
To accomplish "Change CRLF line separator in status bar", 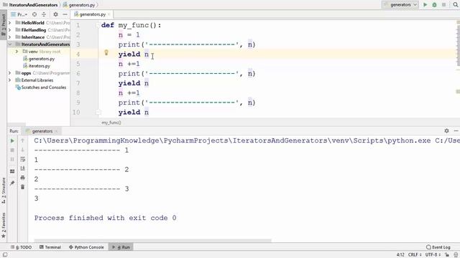I will pos(415,255).
